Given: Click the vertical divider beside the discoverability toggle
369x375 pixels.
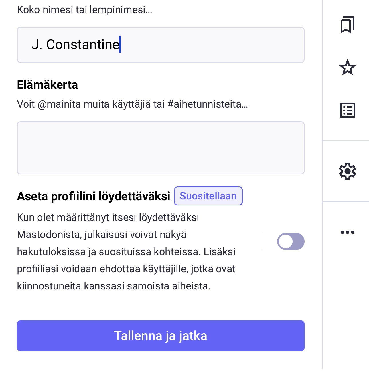Looking at the screenshot, I should tap(263, 241).
